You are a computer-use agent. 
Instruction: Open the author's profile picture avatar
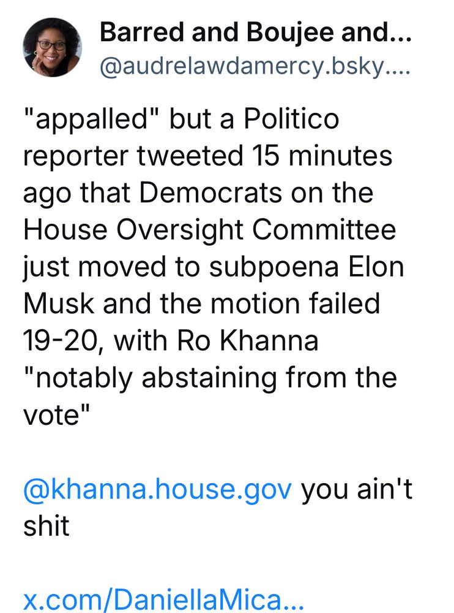click(x=52, y=47)
